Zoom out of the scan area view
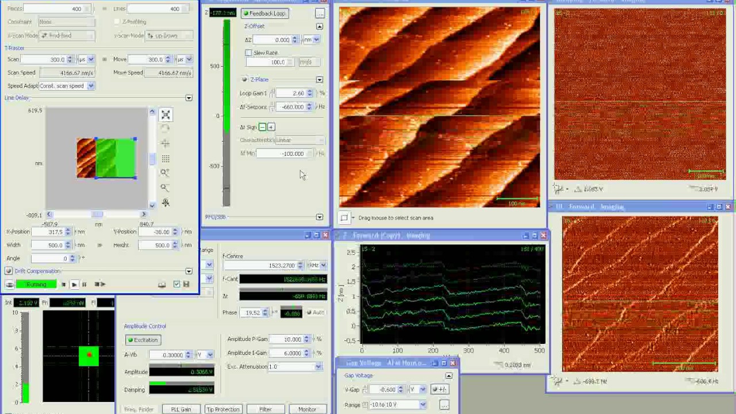This screenshot has width=736, height=414. (166, 187)
